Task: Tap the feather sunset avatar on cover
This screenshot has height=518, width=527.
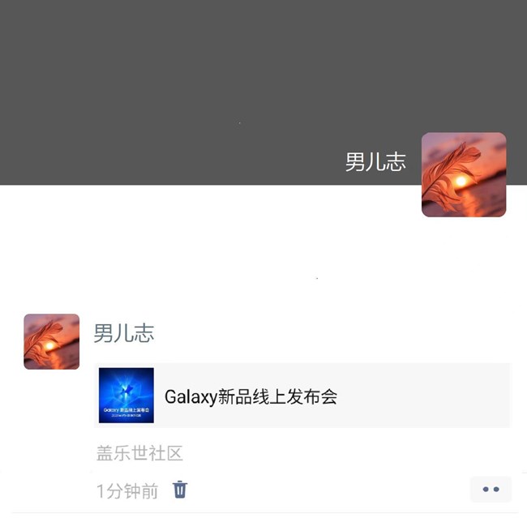Action: coord(464,174)
